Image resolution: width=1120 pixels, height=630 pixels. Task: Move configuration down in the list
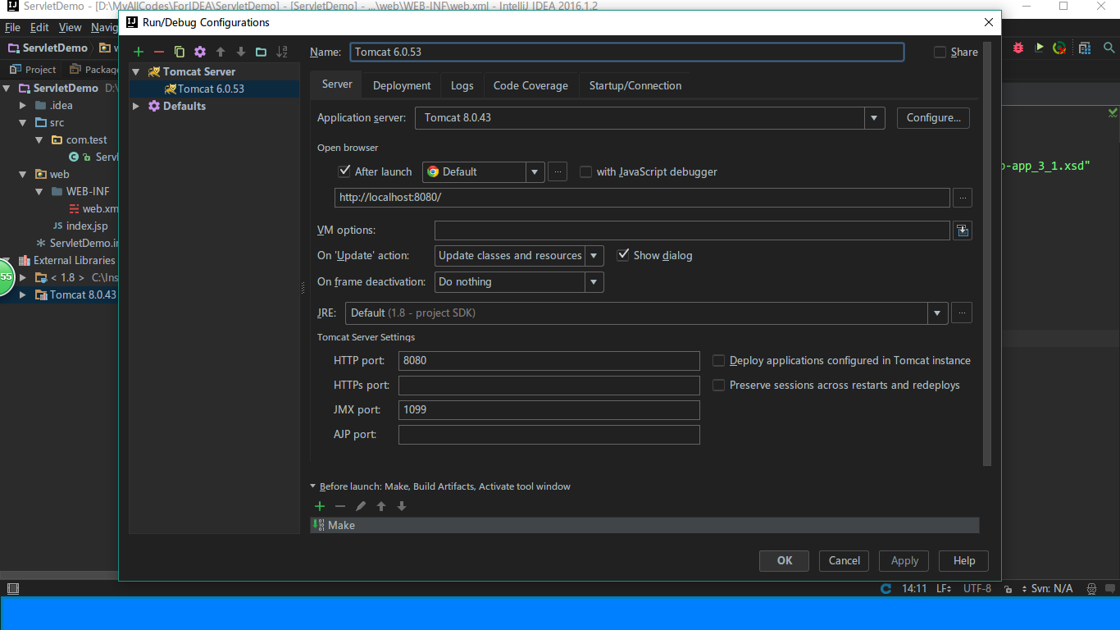click(x=241, y=52)
